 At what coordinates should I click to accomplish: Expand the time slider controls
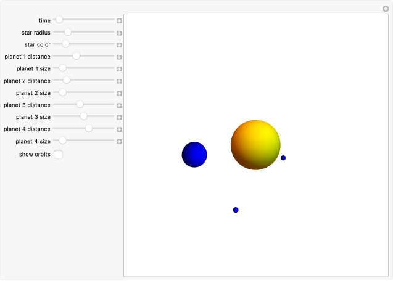pyautogui.click(x=119, y=21)
